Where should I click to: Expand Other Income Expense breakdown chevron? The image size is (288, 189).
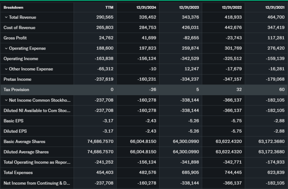coord(6,69)
